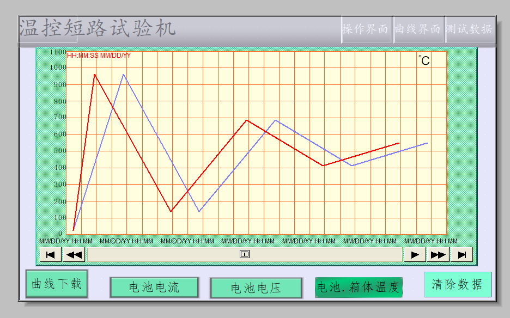Click the single-arrow step forward button
The image size is (510, 318).
pos(415,254)
